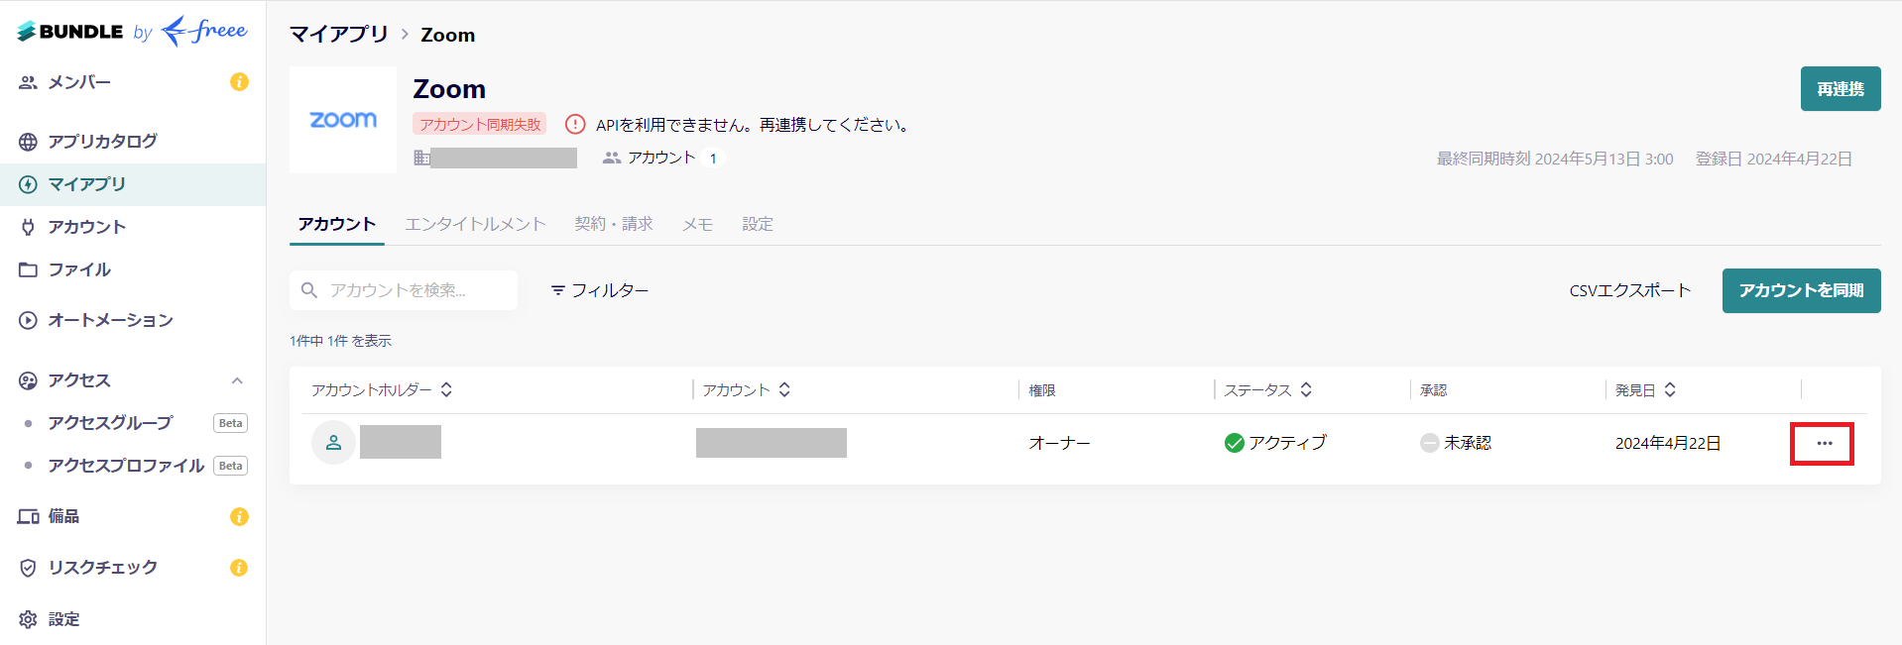1902x645 pixels.
Task: Click the folder icon beside ファイル
Action: [x=28, y=269]
